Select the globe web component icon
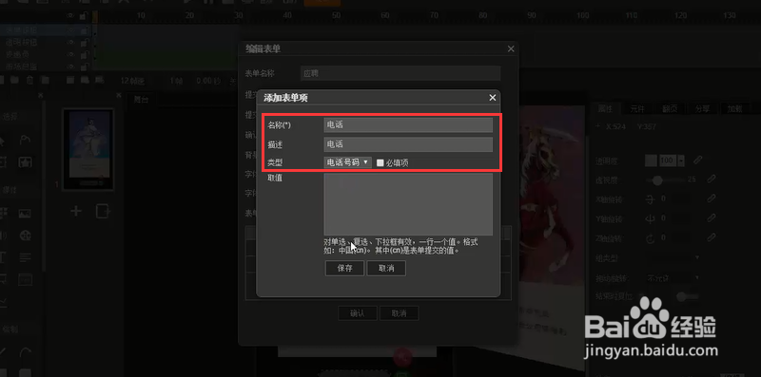 [x=25, y=236]
